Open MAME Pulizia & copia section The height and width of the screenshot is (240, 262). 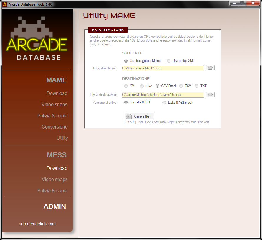(x=52, y=116)
